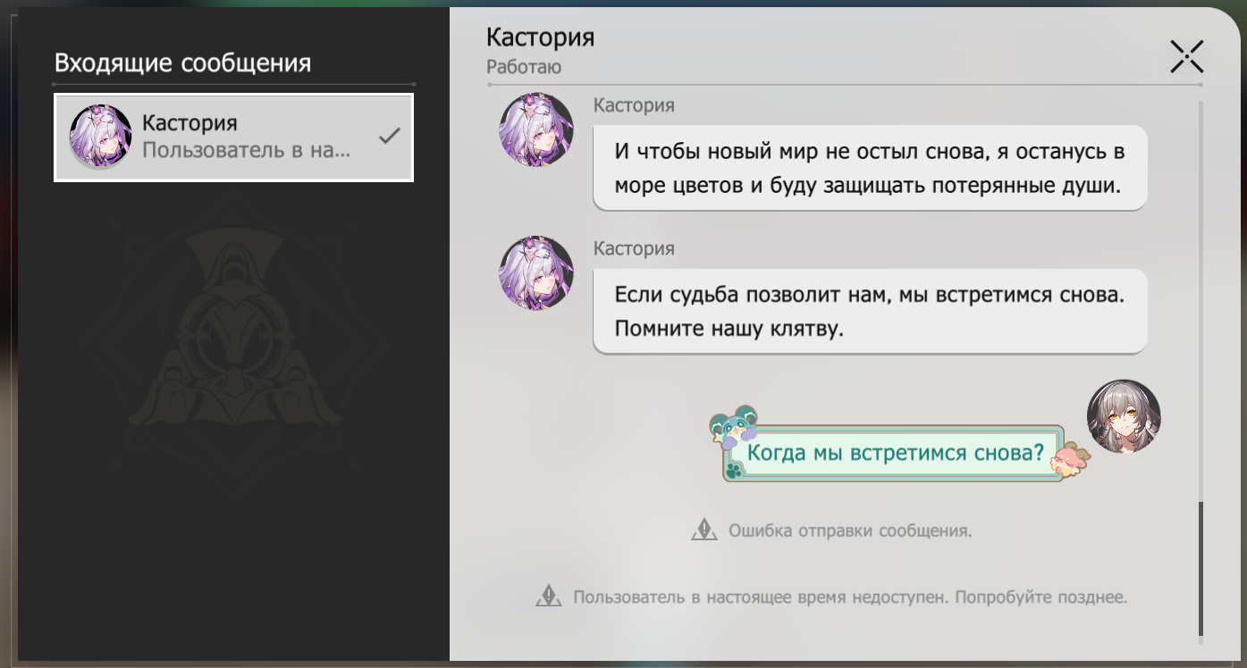The image size is (1247, 668).
Task: Select the reply bubble 'Когда мы встретимся снова?'
Action: click(x=895, y=453)
